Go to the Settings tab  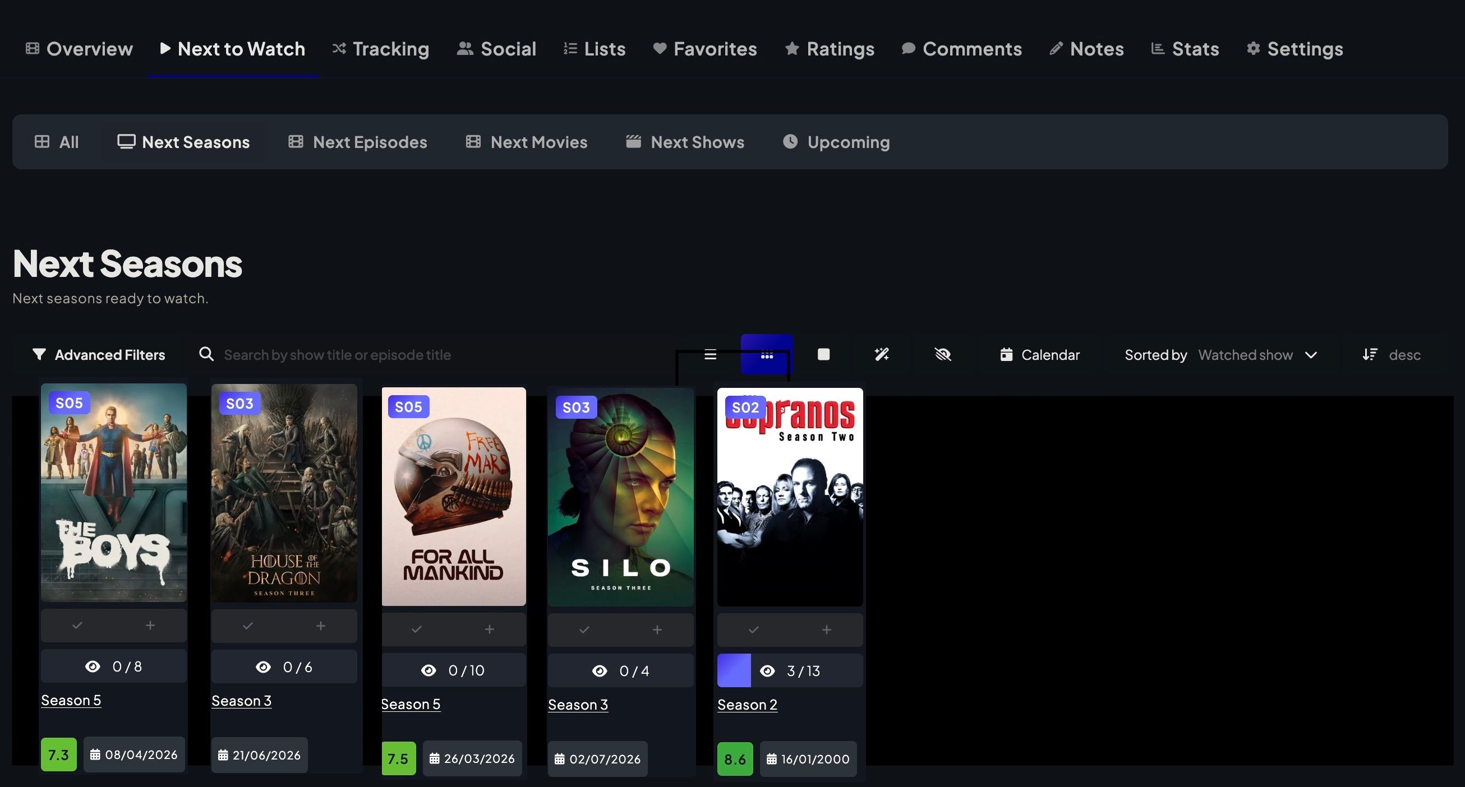[x=1294, y=49]
